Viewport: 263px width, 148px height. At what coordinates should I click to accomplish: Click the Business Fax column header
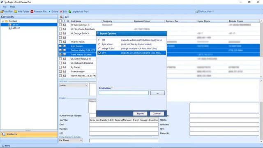[x=180, y=21]
